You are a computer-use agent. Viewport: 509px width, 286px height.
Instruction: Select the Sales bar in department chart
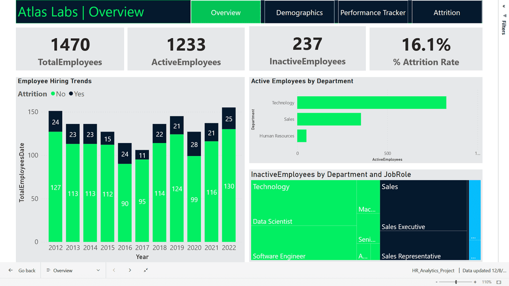point(329,119)
